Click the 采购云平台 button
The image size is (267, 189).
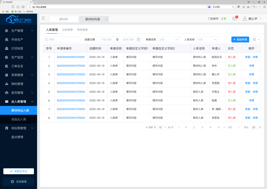coord(19,171)
